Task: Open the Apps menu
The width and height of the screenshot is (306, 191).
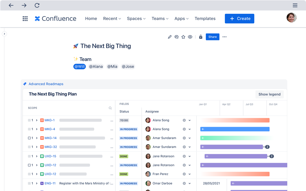Action: tap(182, 19)
